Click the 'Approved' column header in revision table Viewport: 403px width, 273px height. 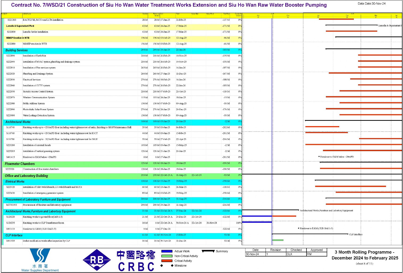click(x=317, y=250)
